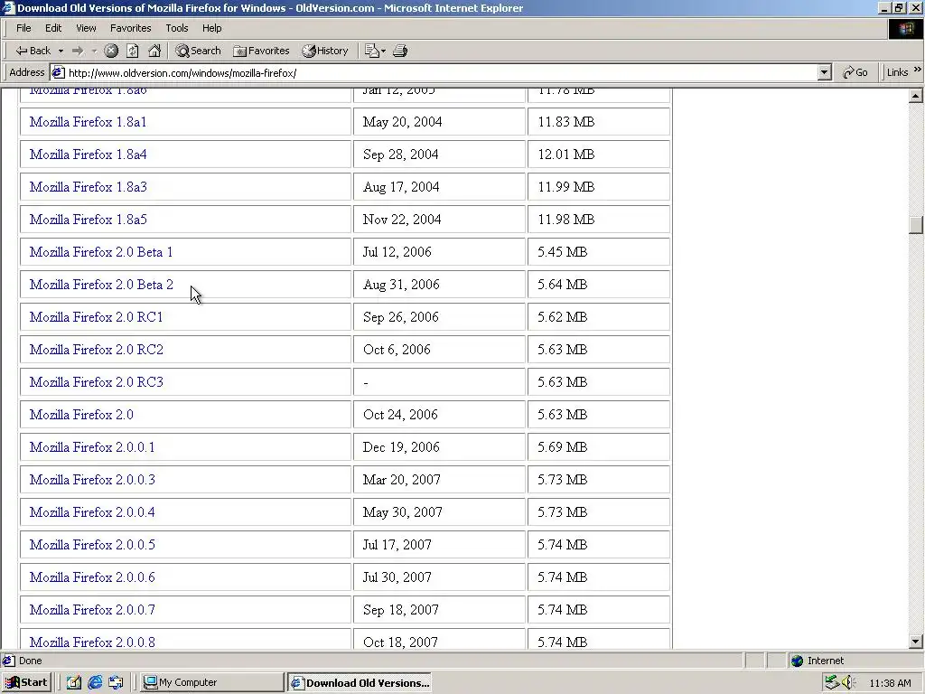The height and width of the screenshot is (694, 925).
Task: Open Mozilla Firefox 2.0.0.6 link
Action: [x=92, y=577]
